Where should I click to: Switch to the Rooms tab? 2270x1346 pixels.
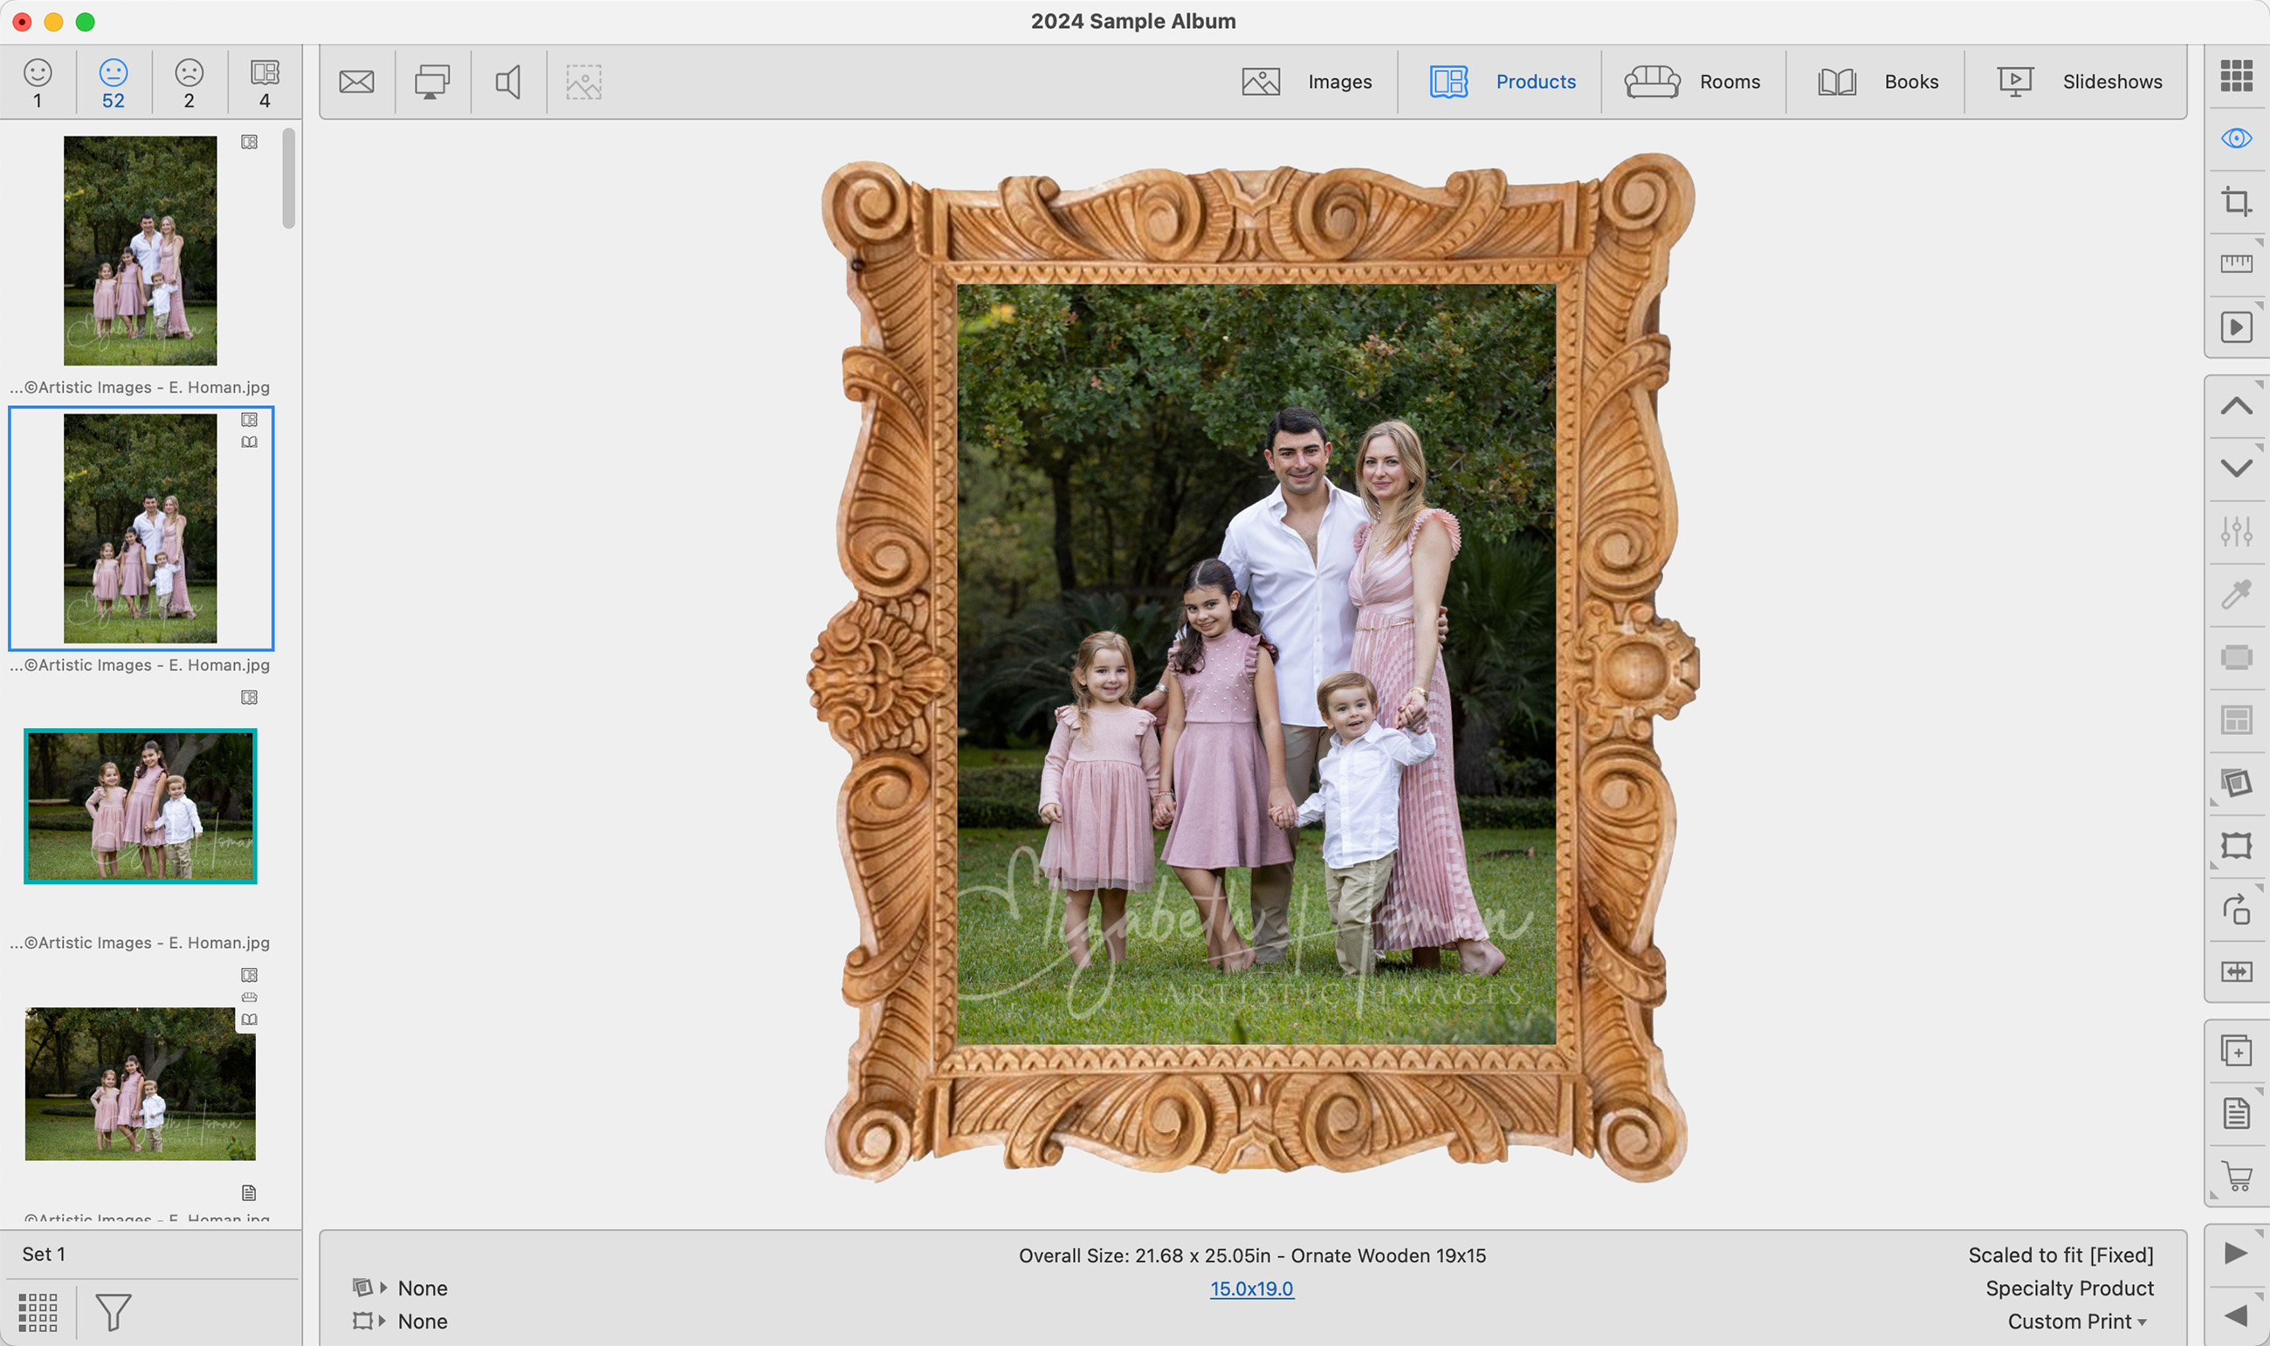pos(1692,83)
